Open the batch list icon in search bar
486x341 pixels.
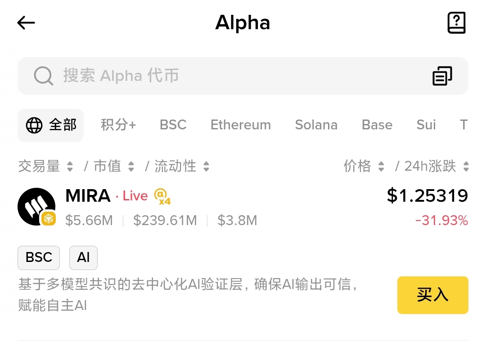click(x=442, y=76)
